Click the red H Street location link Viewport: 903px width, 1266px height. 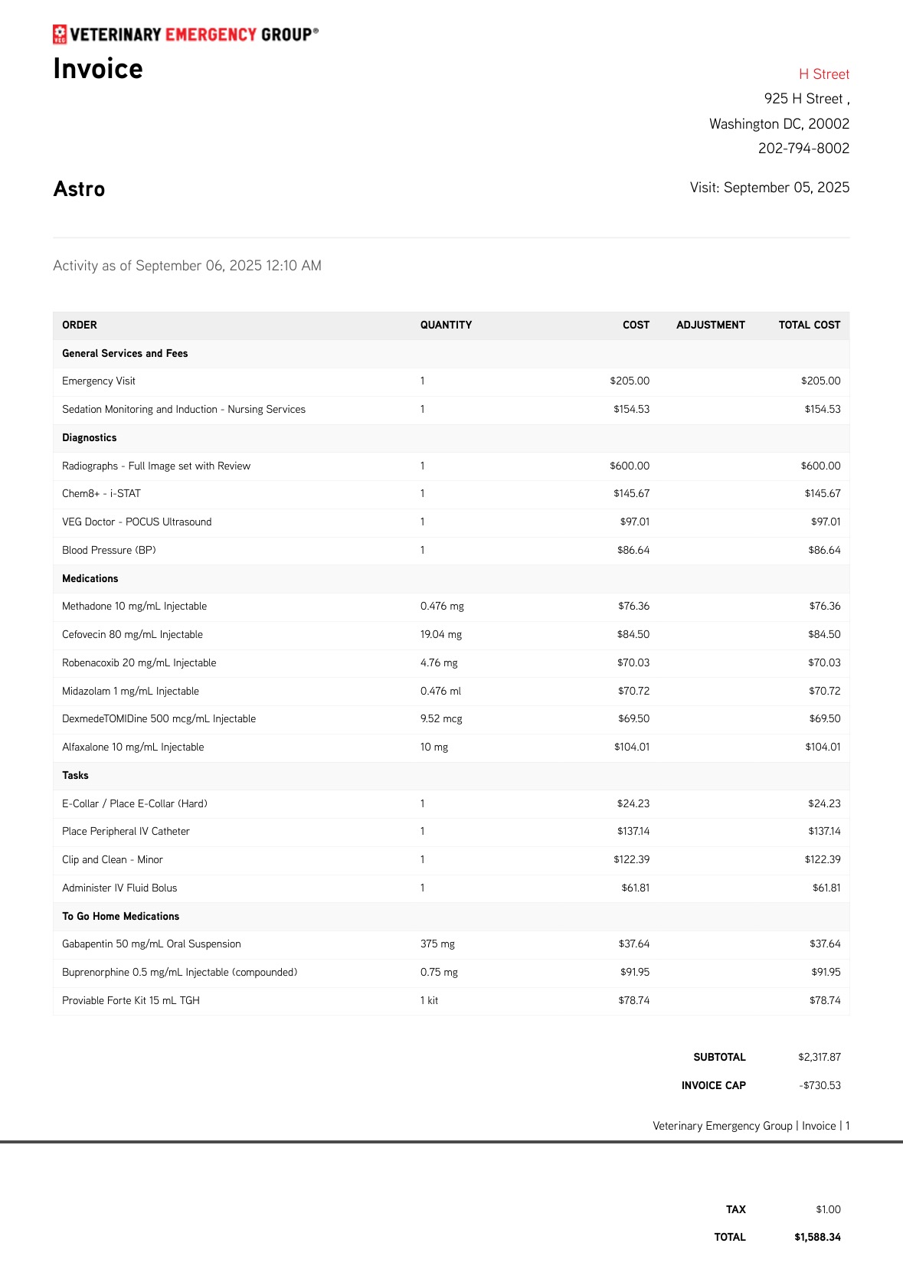pyautogui.click(x=823, y=74)
